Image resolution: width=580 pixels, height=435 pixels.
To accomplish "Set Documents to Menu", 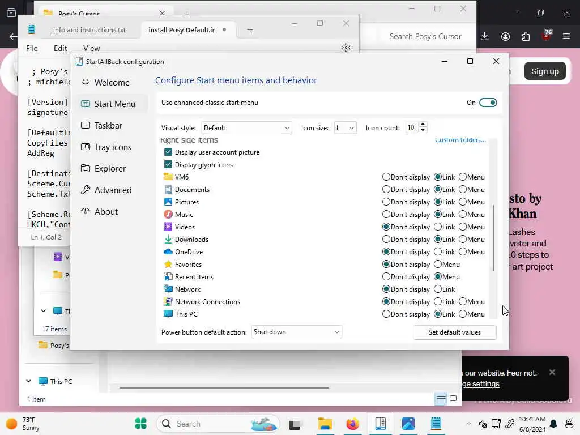I will 463,189.
